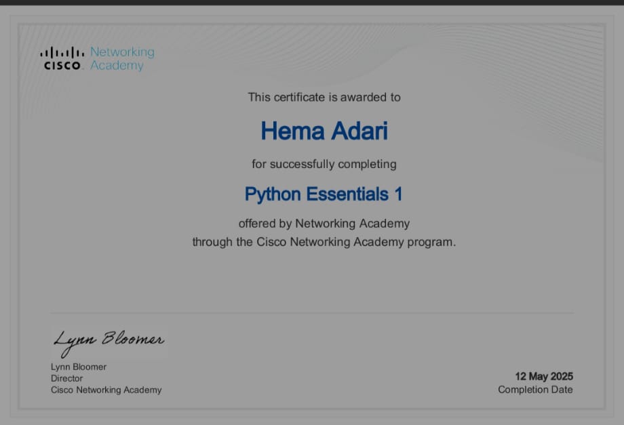Click the Cisco bars logo icon
This screenshot has height=425, width=624.
[61, 52]
